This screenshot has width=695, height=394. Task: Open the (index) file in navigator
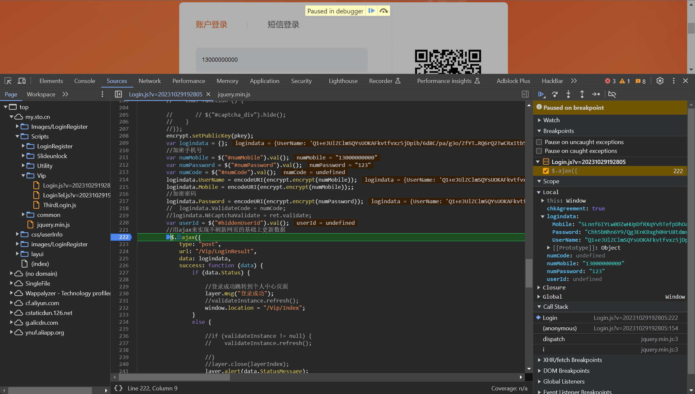(x=40, y=264)
